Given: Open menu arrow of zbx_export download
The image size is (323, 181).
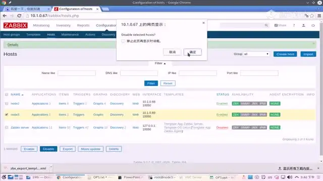Looking at the screenshot, I should pyautogui.click(x=51, y=166).
